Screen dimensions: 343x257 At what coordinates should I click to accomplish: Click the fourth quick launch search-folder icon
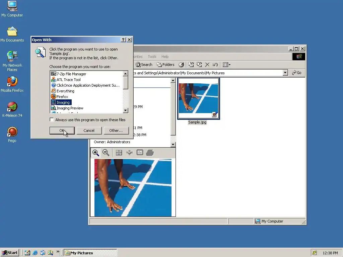[x=51, y=253]
